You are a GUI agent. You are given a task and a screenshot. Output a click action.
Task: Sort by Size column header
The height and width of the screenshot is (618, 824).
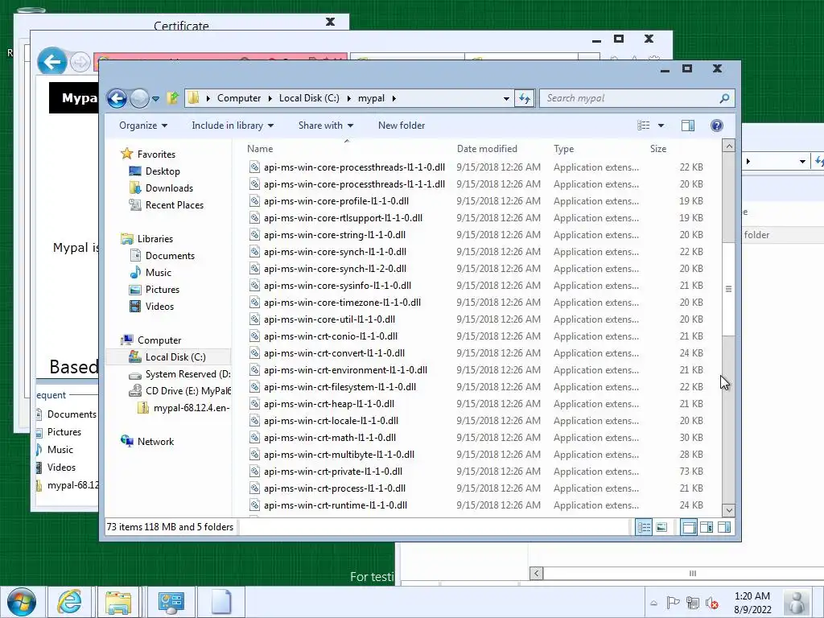pos(658,149)
